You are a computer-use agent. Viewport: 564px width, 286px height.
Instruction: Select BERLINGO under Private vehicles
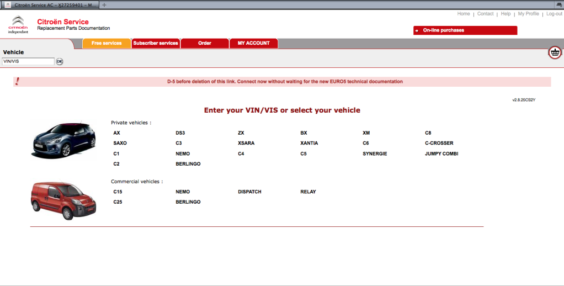(x=188, y=163)
